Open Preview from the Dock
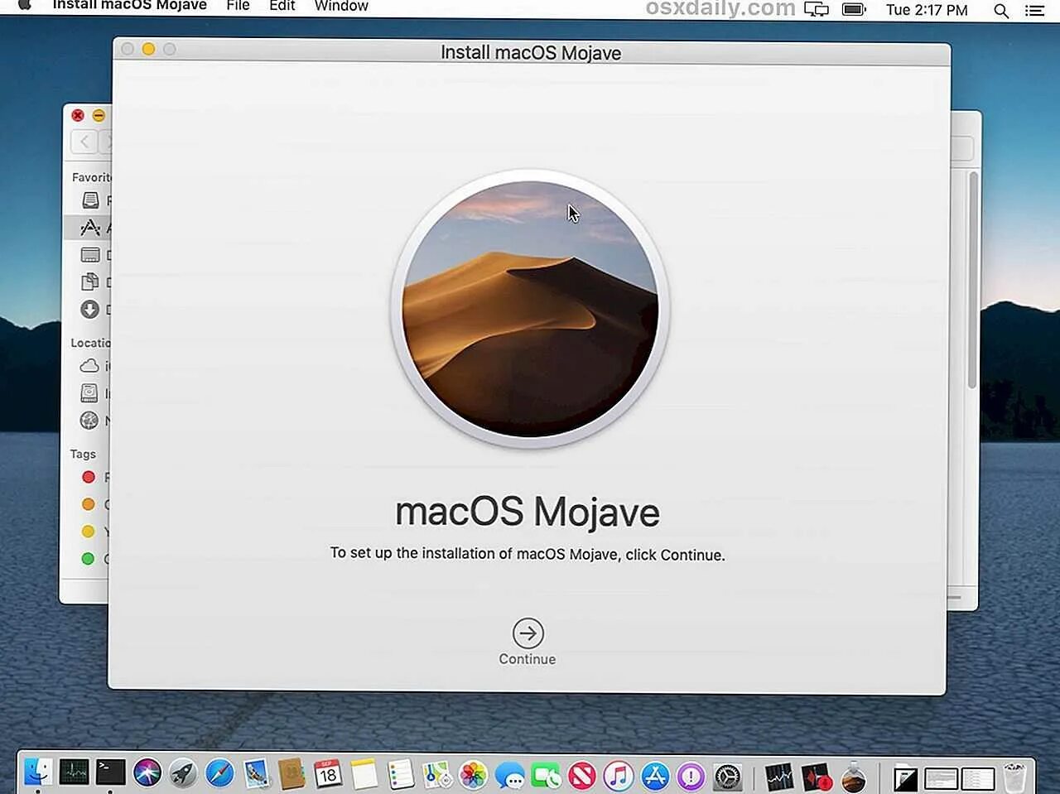This screenshot has width=1060, height=794. coord(256,774)
